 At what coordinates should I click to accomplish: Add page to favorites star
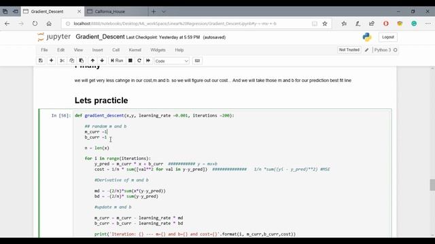[325, 24]
